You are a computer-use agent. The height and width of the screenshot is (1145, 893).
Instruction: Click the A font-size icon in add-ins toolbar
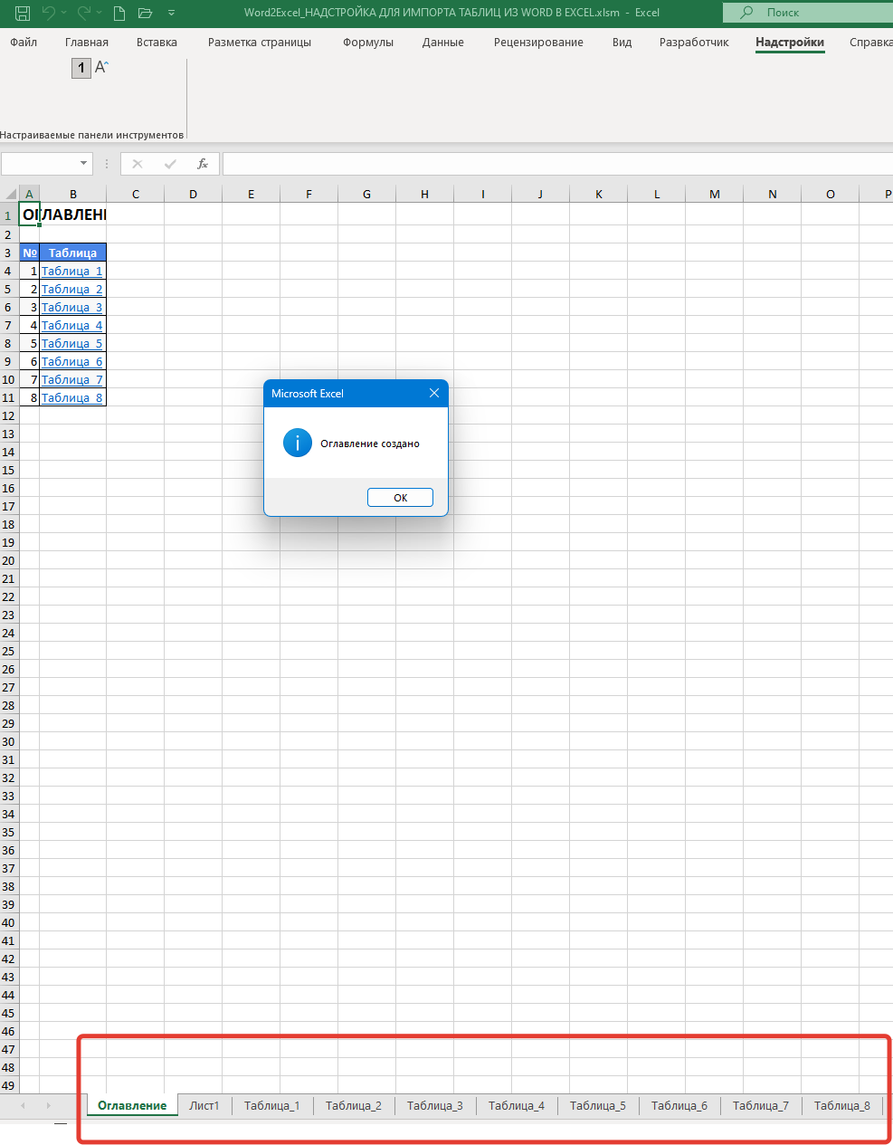pos(101,68)
